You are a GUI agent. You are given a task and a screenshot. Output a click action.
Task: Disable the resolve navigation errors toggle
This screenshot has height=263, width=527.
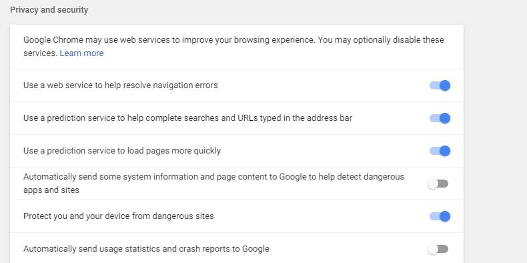coord(440,85)
